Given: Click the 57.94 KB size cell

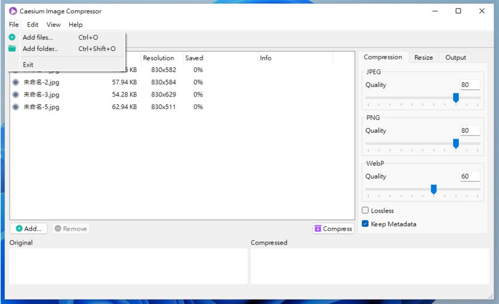Looking at the screenshot, I should (x=124, y=82).
